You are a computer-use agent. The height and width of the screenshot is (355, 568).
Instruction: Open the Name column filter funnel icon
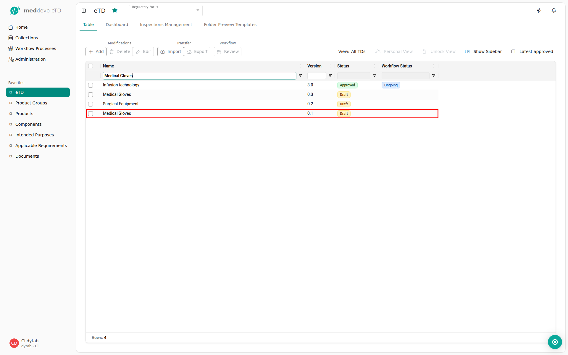click(x=300, y=76)
